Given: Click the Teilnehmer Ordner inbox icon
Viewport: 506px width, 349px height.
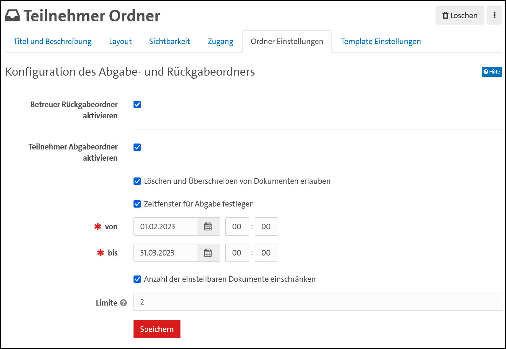Looking at the screenshot, I should [13, 16].
